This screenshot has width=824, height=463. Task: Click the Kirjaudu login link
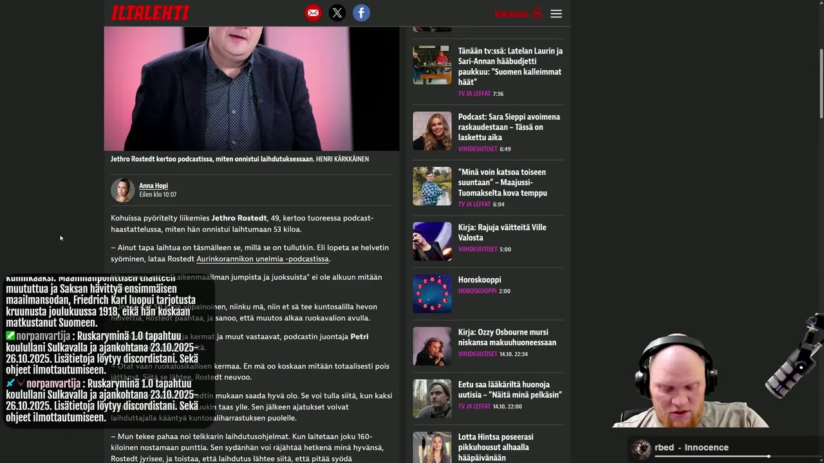(518, 14)
